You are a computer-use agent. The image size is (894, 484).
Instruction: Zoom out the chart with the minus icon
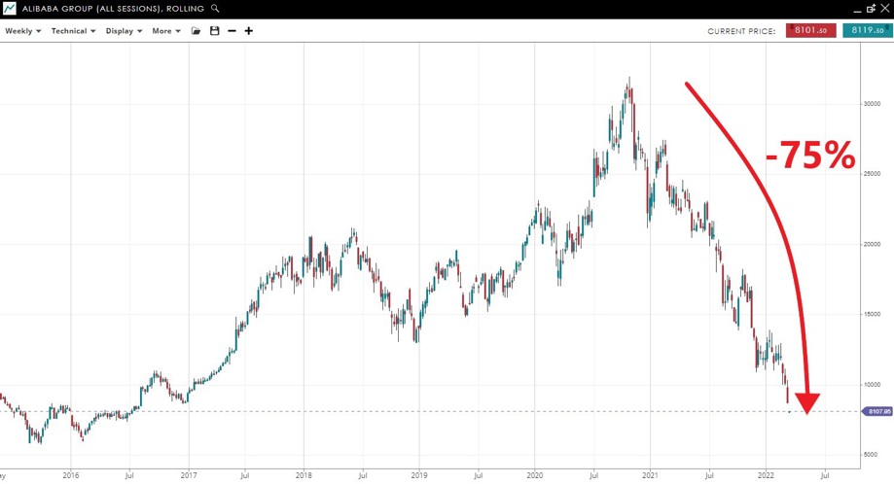click(232, 31)
